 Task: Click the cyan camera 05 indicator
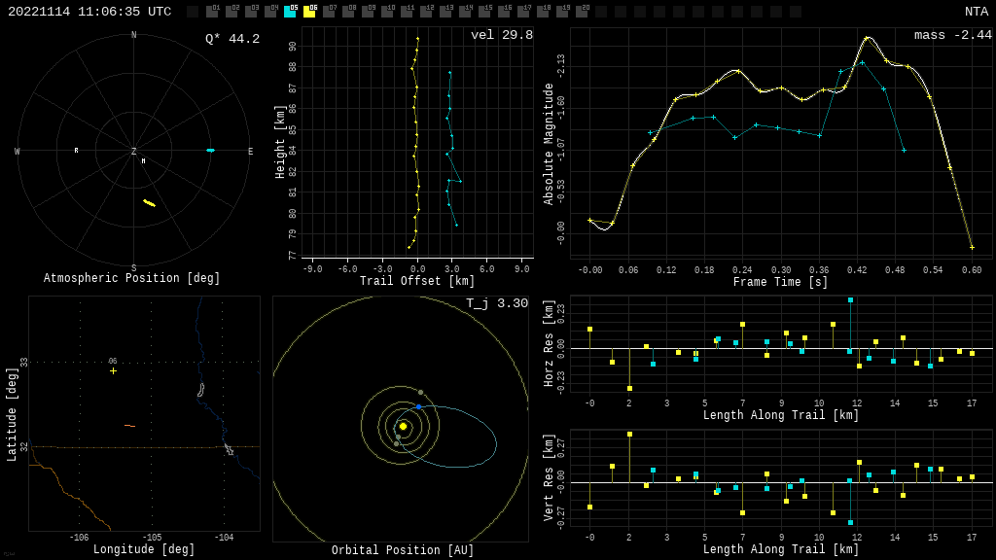290,12
